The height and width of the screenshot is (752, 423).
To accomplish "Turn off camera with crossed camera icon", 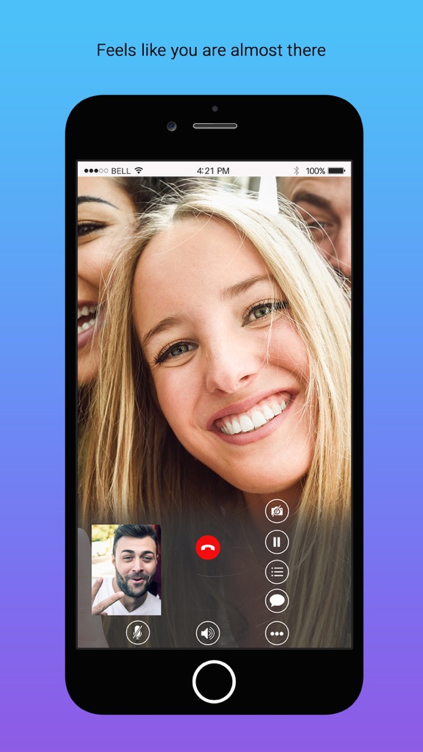I will [277, 511].
